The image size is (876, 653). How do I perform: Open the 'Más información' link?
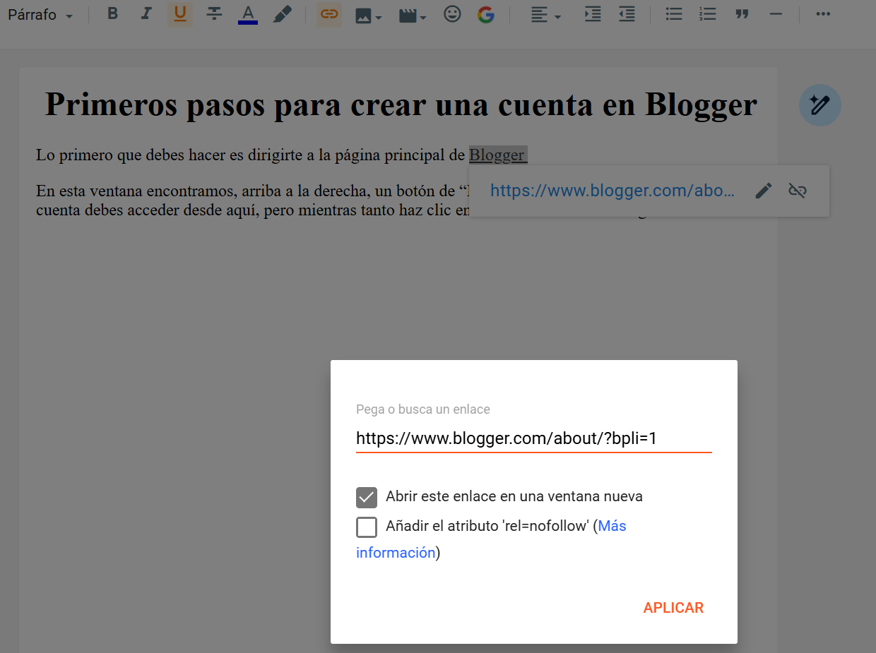612,526
